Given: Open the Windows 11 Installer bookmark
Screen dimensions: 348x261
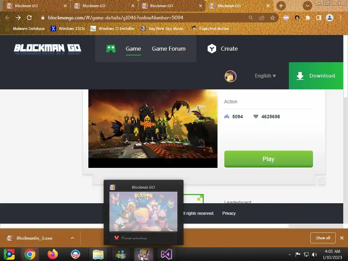Looking at the screenshot, I should click(x=113, y=29).
